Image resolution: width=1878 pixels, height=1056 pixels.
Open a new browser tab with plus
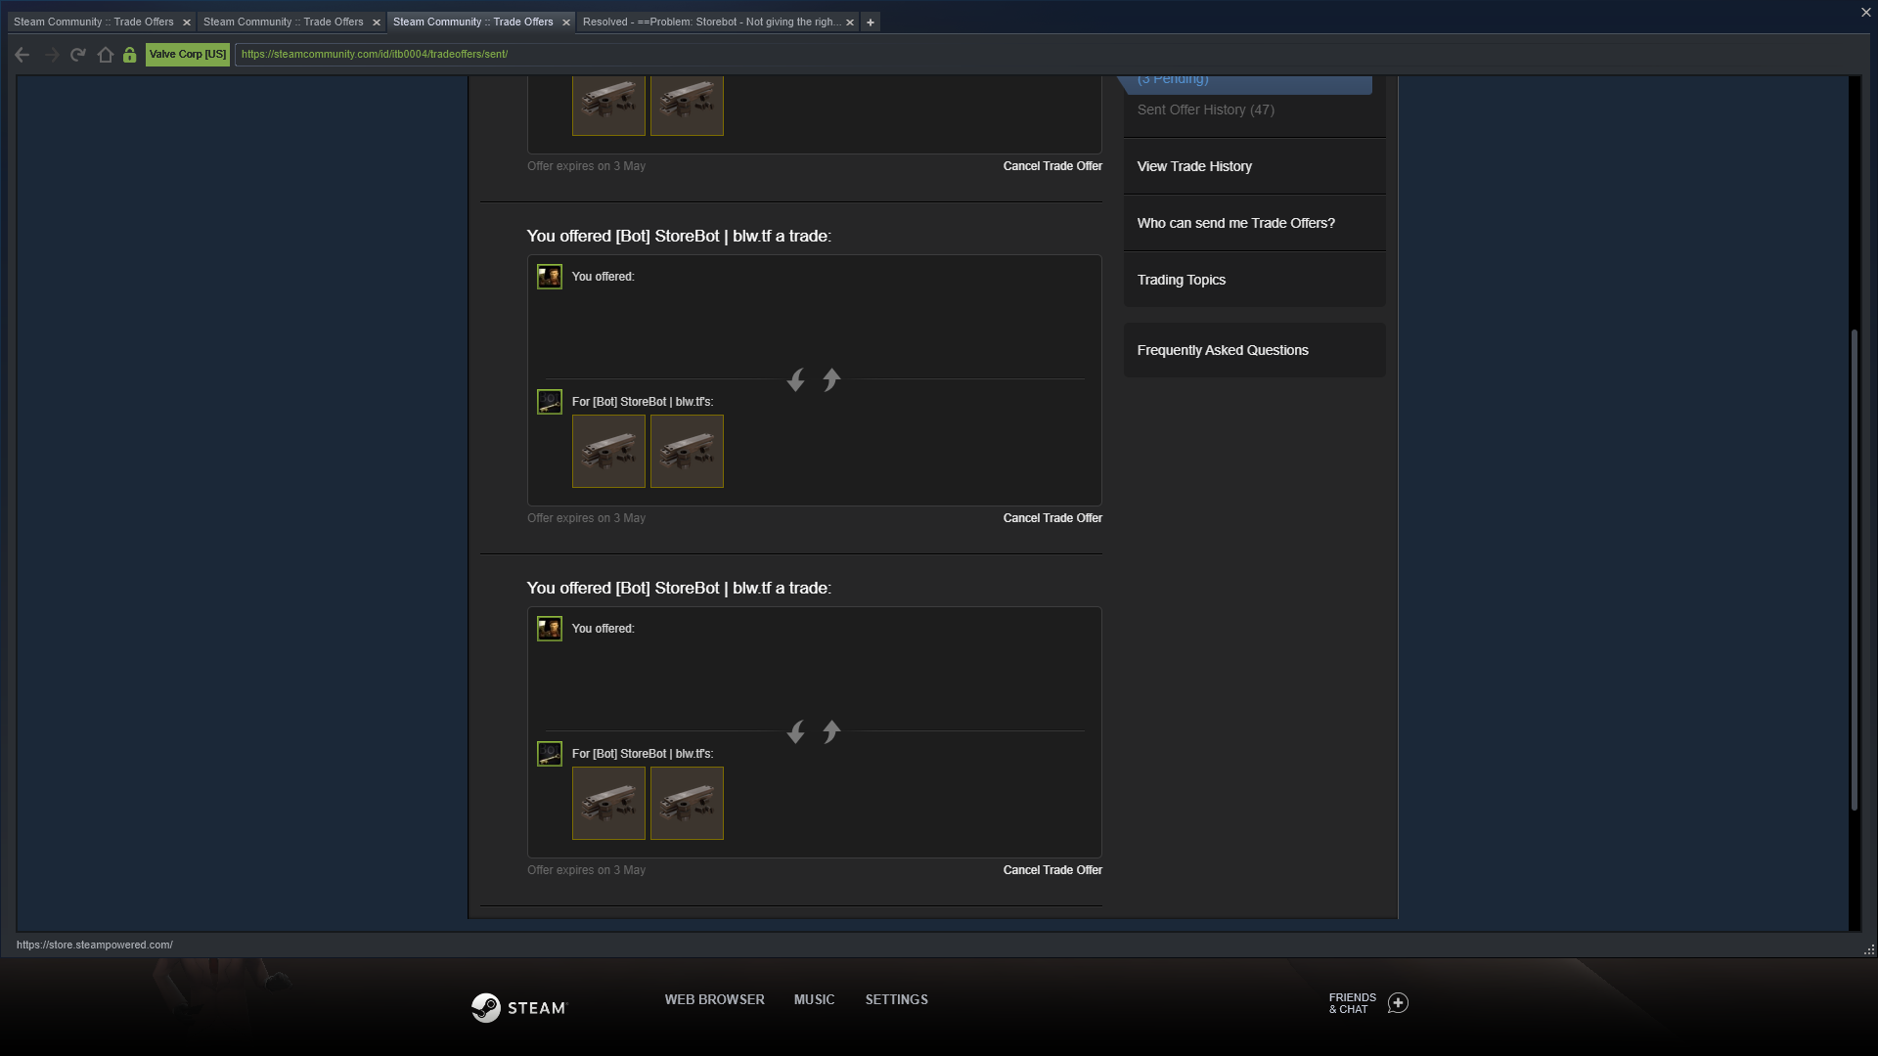[871, 22]
